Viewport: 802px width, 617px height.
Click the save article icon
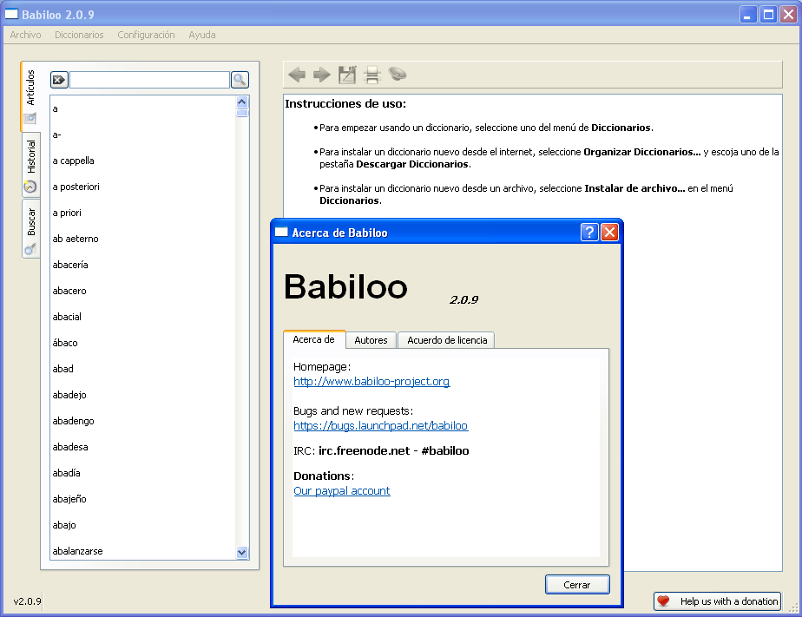click(x=347, y=75)
